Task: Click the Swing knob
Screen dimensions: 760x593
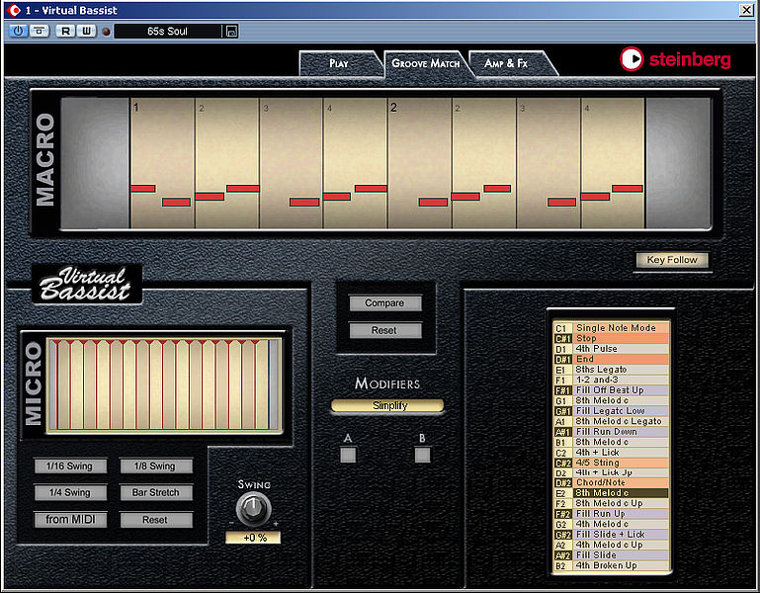Action: click(x=253, y=508)
